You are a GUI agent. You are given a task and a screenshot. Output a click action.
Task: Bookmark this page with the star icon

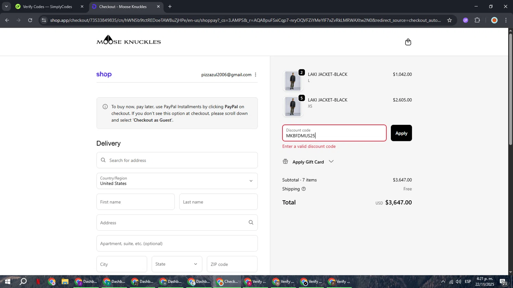(449, 20)
